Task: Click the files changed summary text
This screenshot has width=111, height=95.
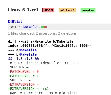Action: (42, 33)
